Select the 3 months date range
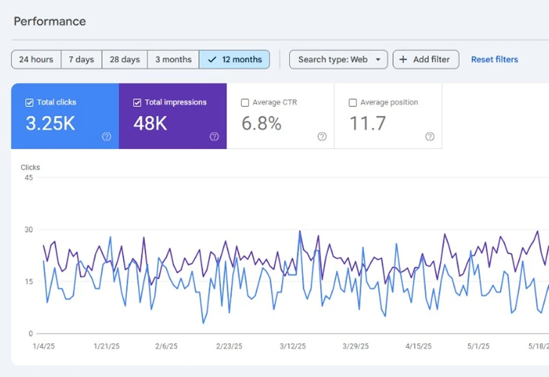Screen dimensions: 549x377 [x=173, y=59]
